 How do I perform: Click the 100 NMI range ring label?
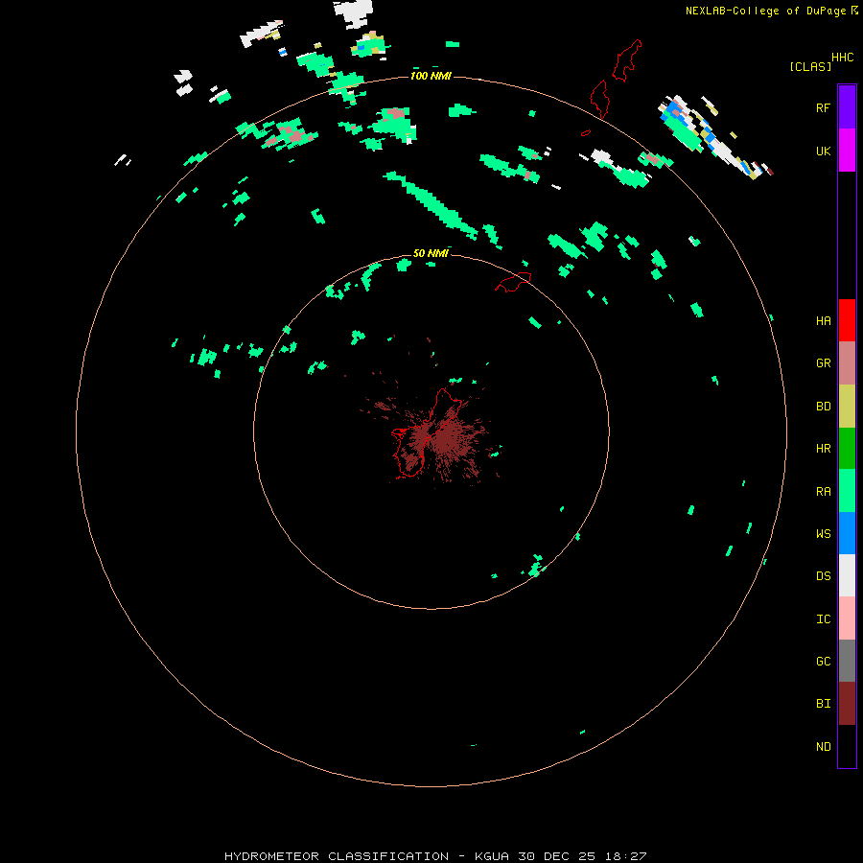[x=431, y=76]
